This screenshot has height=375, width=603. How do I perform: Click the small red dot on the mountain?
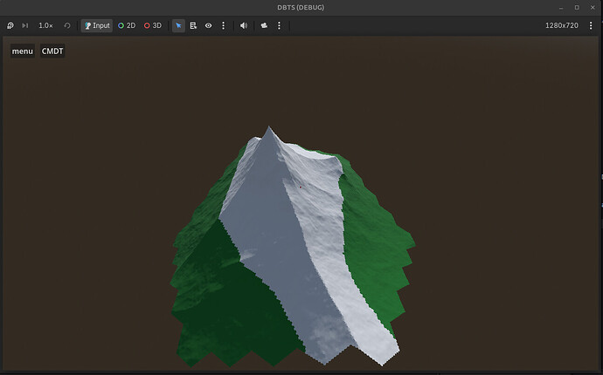[301, 187]
